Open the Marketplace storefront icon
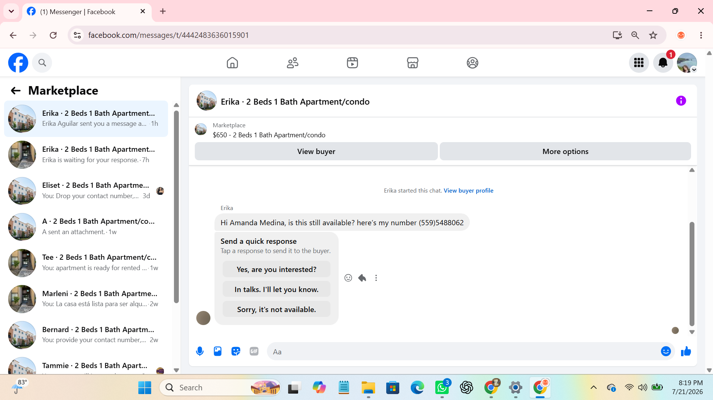Screen dimensions: 713x400 coord(413,63)
